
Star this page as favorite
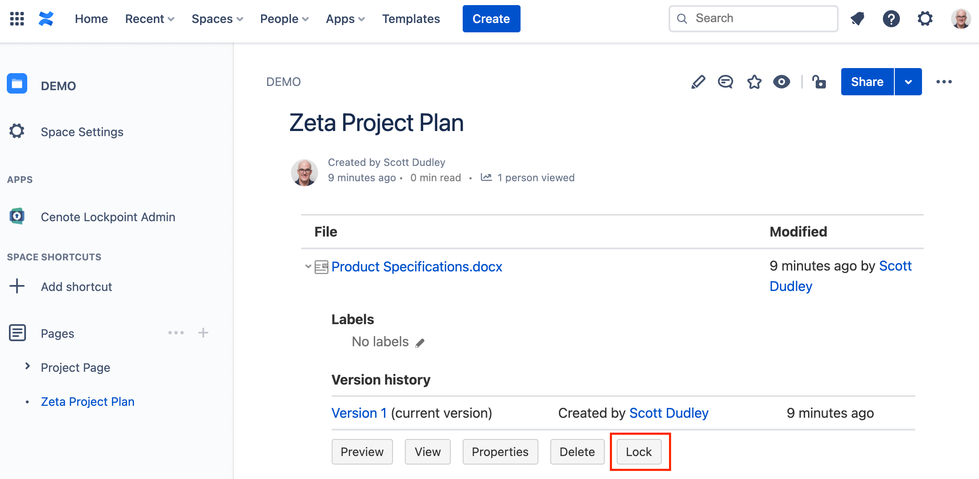pyautogui.click(x=754, y=82)
